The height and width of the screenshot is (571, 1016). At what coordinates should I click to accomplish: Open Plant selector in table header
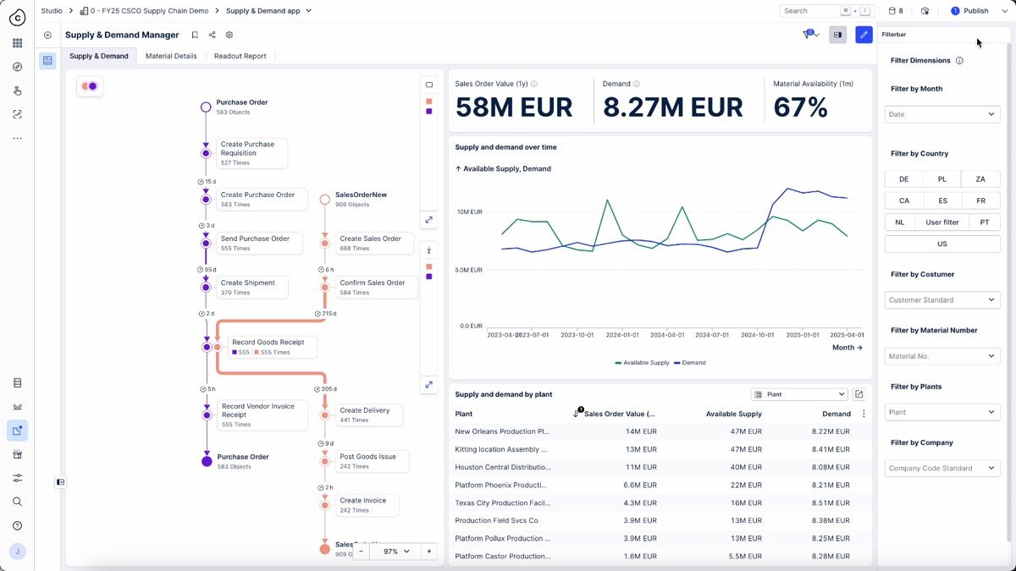point(799,394)
